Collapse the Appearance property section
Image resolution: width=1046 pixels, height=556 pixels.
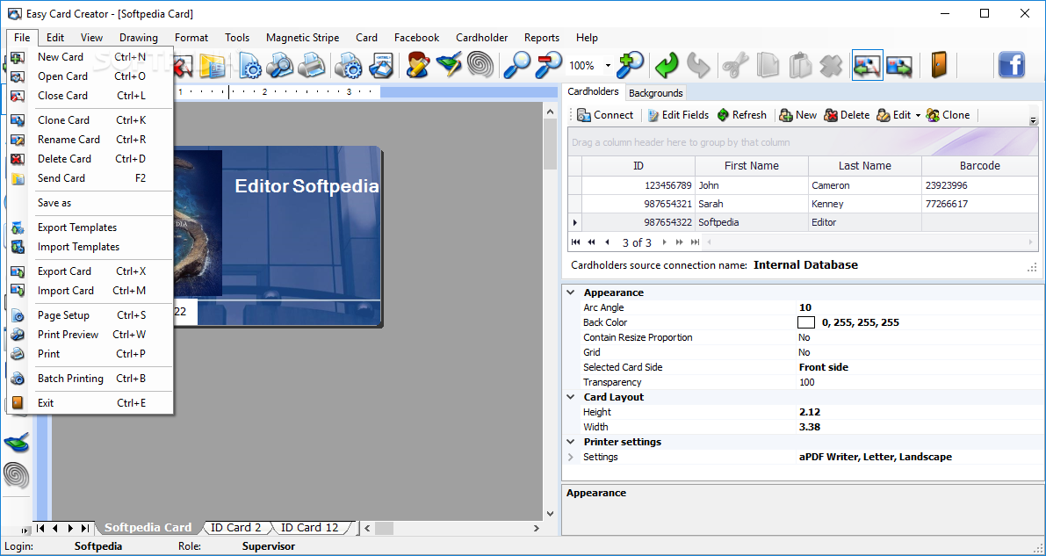[571, 292]
